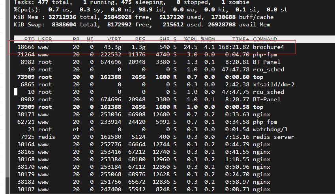335x194 pixels.
Task: Select the redis user name entry
Action: coord(45,137)
